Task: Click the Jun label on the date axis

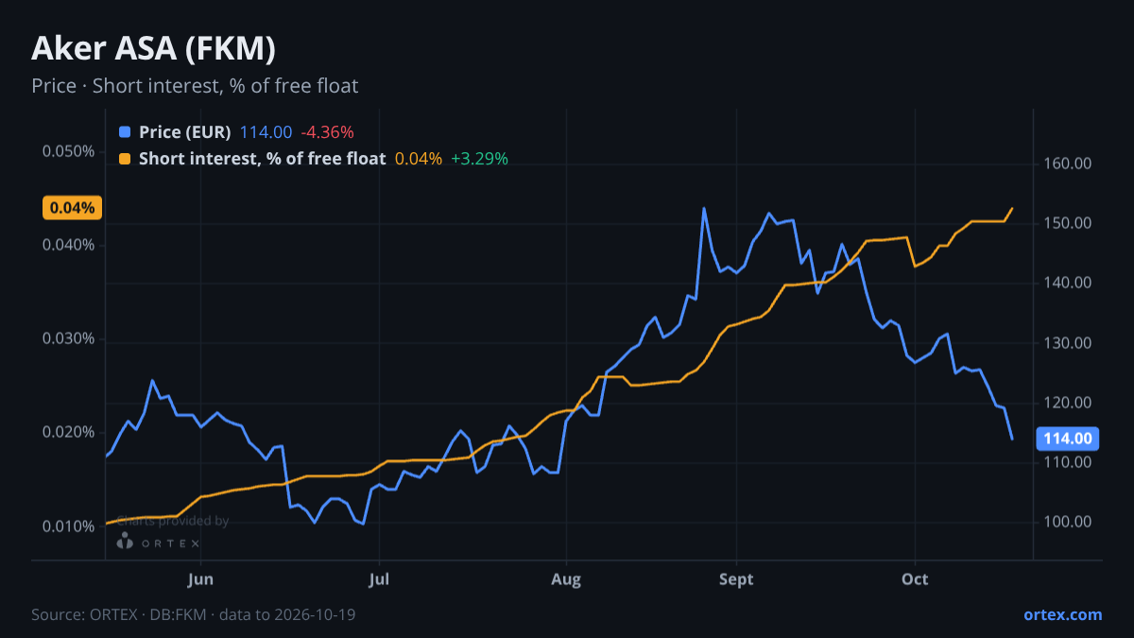Action: click(200, 579)
